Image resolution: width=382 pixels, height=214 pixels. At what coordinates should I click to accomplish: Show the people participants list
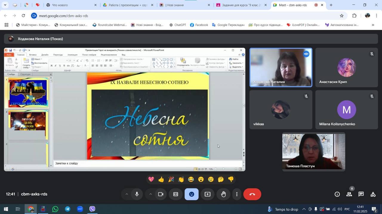pos(349,194)
